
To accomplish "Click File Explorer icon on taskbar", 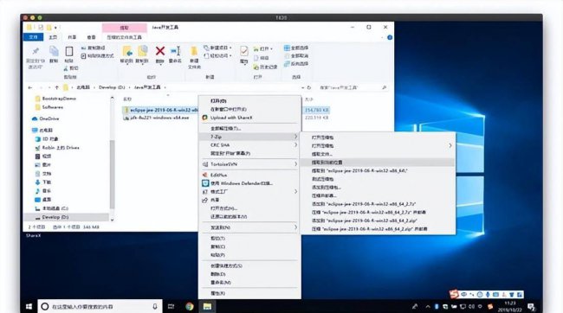I will (207, 306).
